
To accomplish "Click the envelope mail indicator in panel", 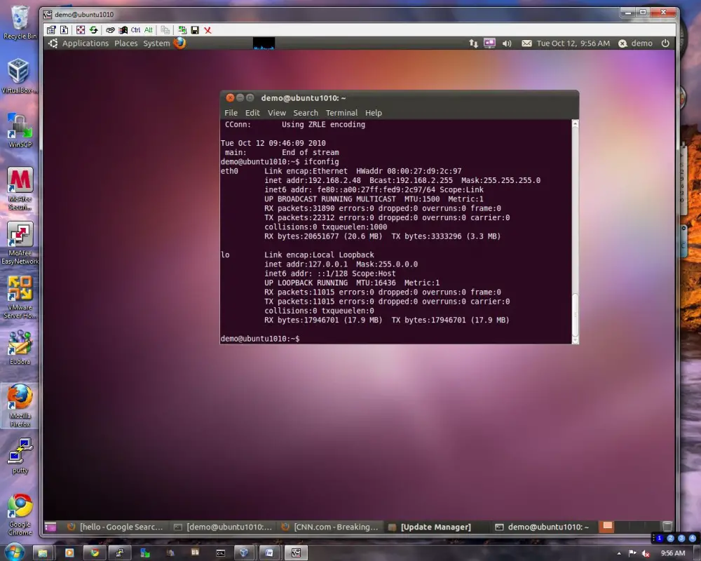I will tap(526, 43).
